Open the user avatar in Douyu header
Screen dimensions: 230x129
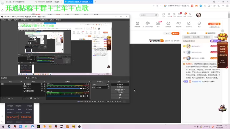pyautogui.click(x=198, y=15)
